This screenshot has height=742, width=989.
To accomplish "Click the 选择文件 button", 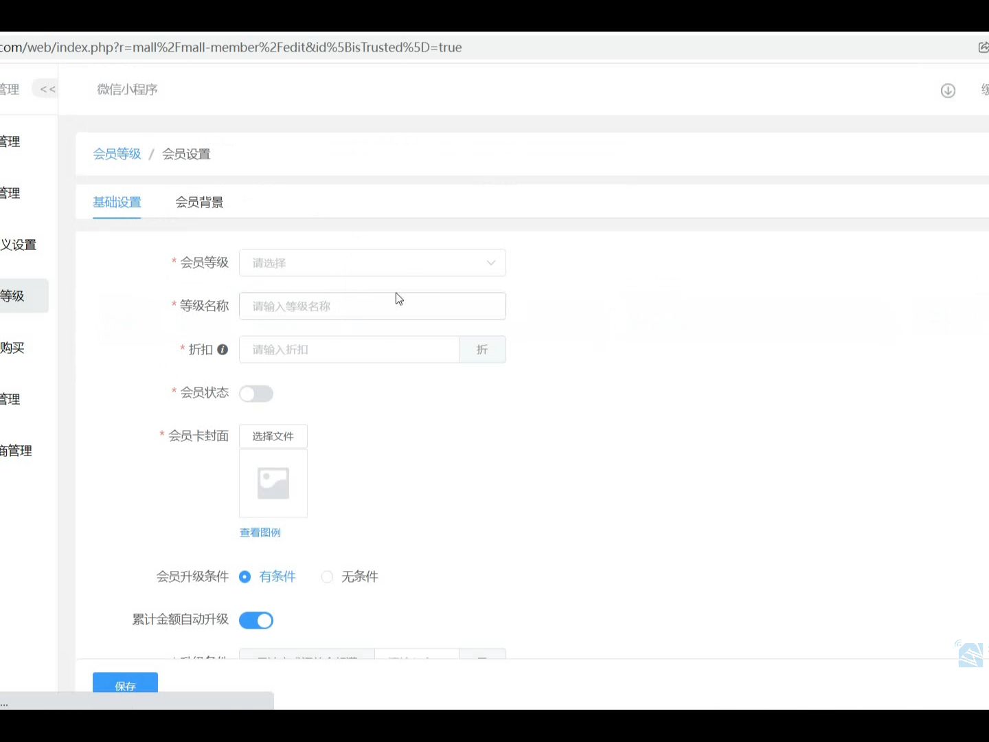I will tap(273, 436).
